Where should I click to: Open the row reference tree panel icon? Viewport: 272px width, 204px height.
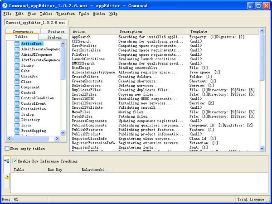pyautogui.click(x=7, y=161)
